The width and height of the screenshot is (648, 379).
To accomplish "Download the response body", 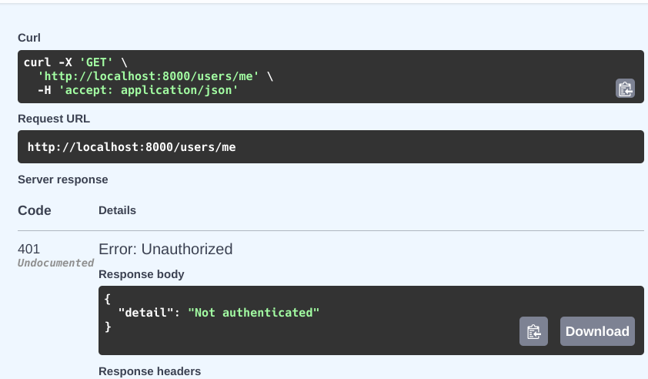I will pos(597,331).
